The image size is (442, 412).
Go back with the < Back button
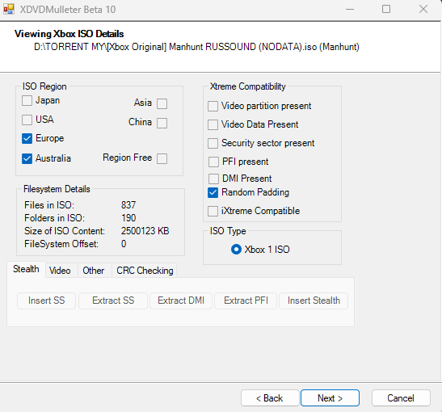pos(270,398)
